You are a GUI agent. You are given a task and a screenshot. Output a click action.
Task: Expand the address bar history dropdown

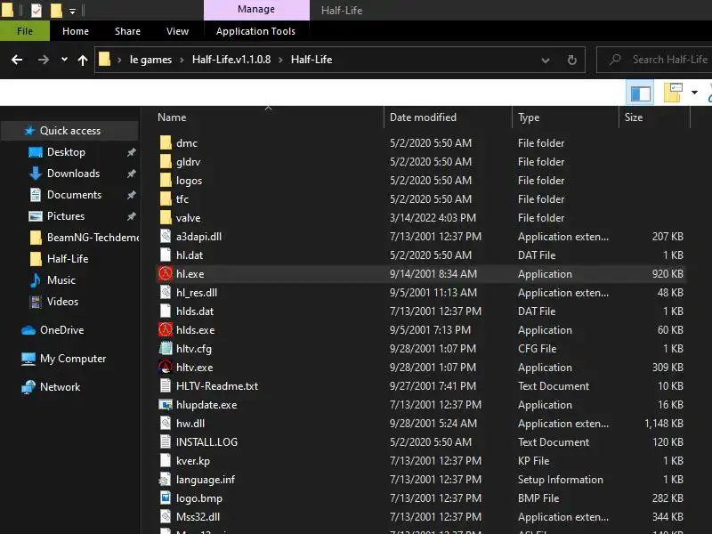pyautogui.click(x=546, y=60)
